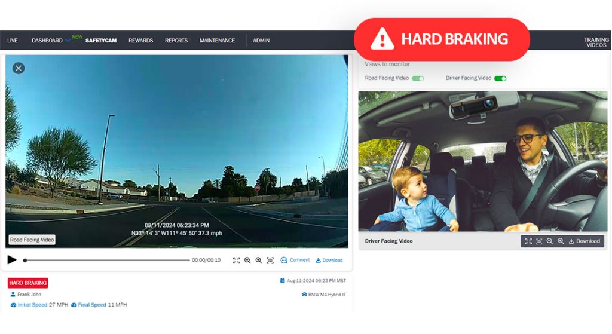Click the car icon beside BMW M4
612x334 pixels.
[304, 295]
